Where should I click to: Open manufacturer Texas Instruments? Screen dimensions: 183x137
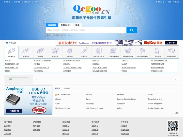(155, 99)
